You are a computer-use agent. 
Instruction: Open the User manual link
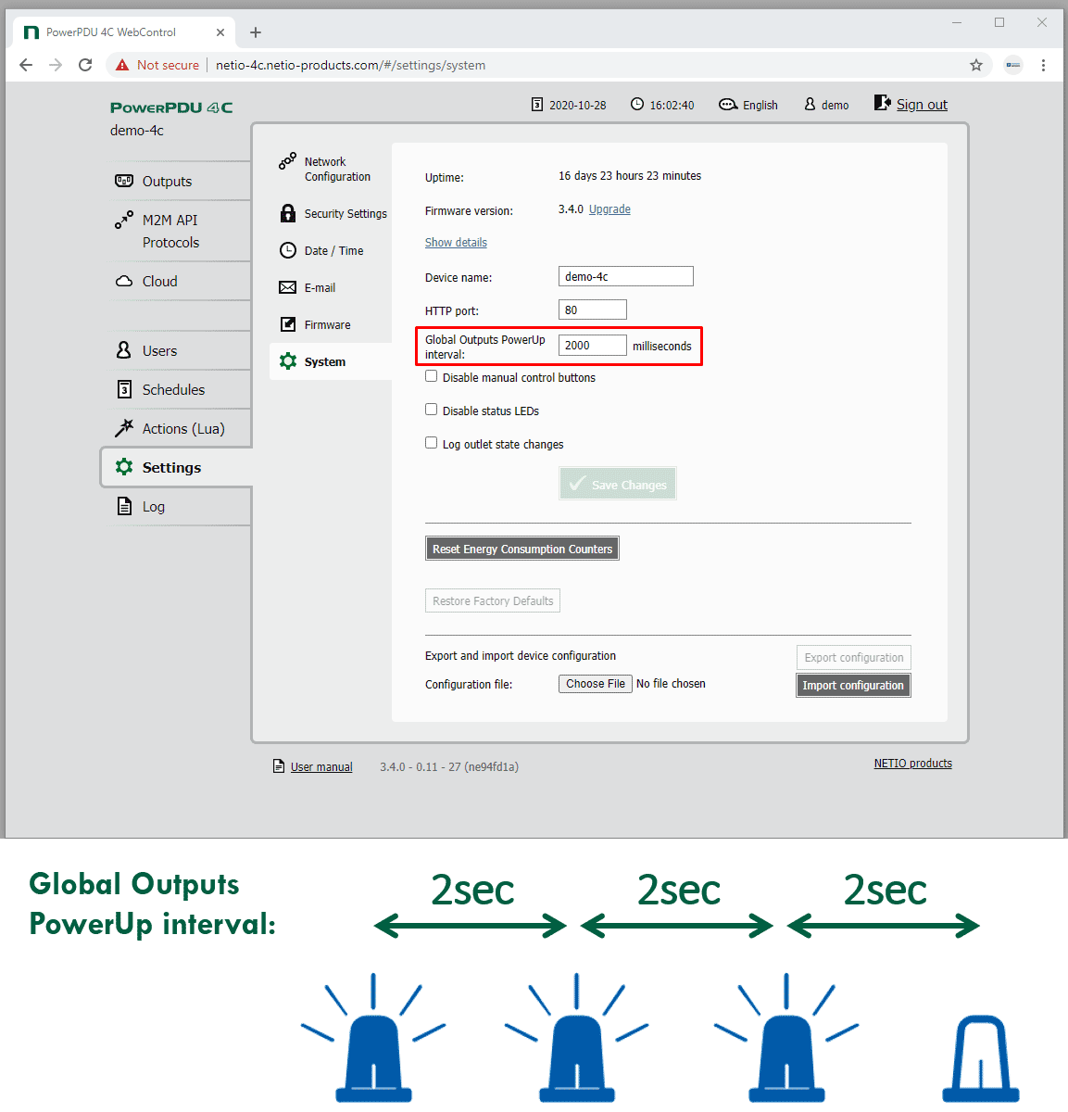coord(321,767)
